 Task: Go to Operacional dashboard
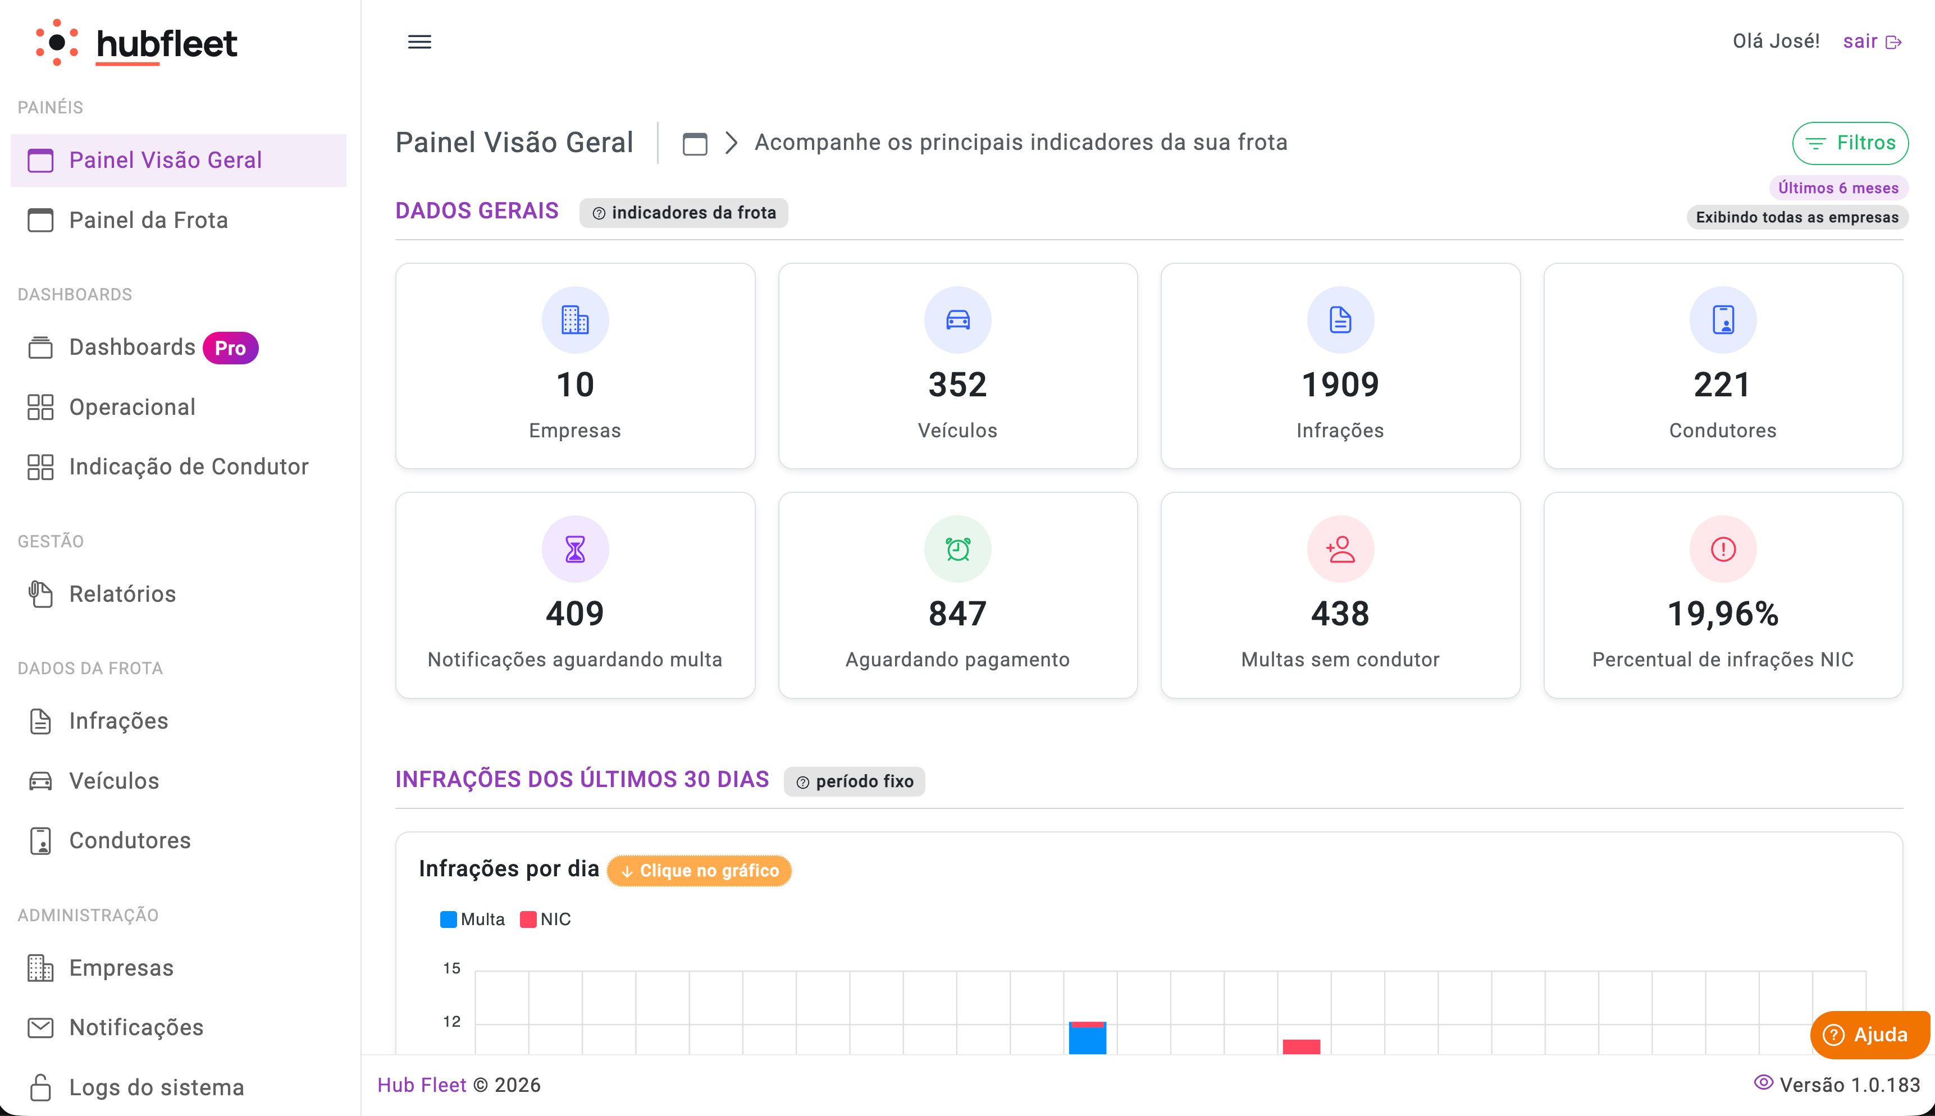(179, 407)
